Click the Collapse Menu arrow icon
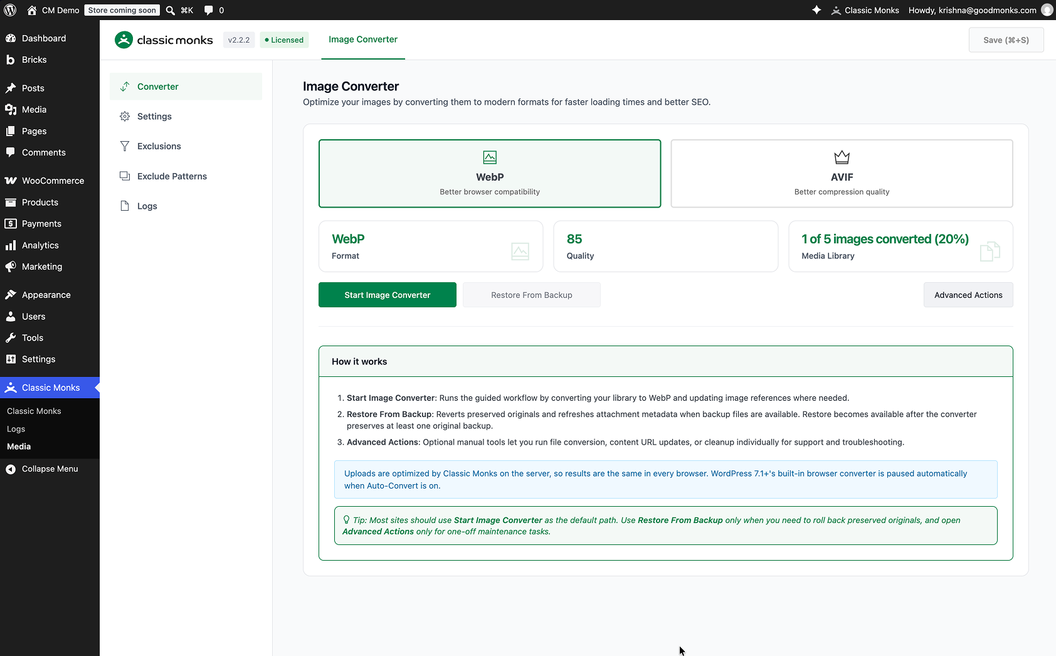The height and width of the screenshot is (656, 1056). click(11, 468)
